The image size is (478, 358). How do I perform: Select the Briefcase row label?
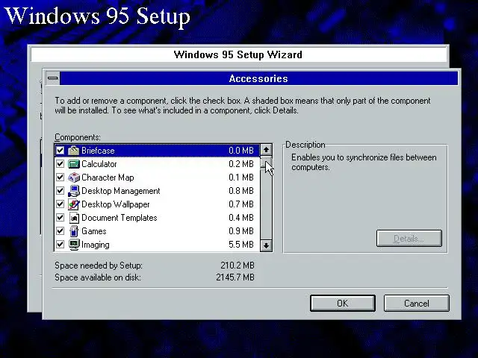(98, 151)
